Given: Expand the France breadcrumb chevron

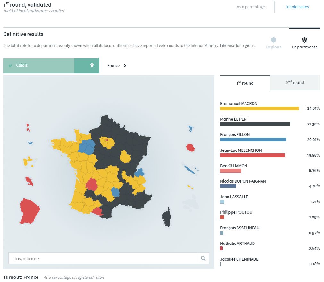Looking at the screenshot, I should coord(125,66).
